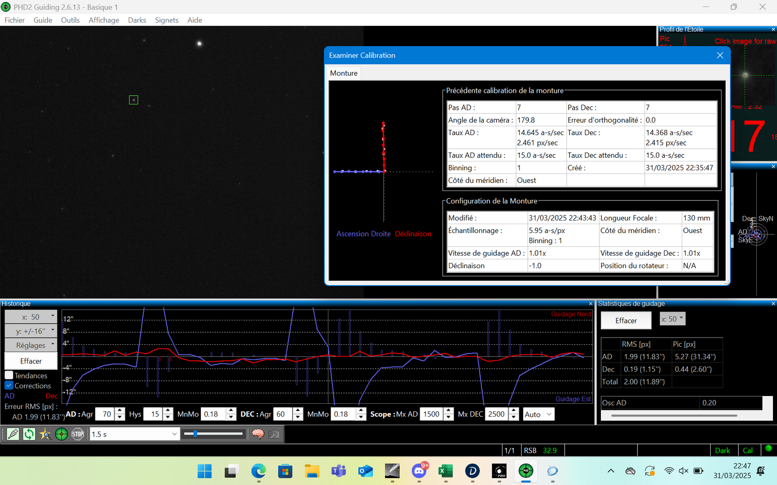Image resolution: width=777 pixels, height=485 pixels.
Task: Expand the exposure time 1.5 s dropdown
Action: 135,434
